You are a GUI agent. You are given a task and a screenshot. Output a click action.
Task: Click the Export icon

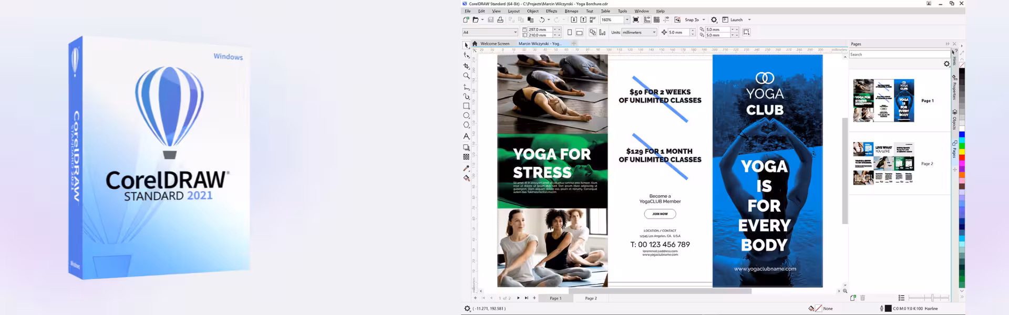point(583,20)
